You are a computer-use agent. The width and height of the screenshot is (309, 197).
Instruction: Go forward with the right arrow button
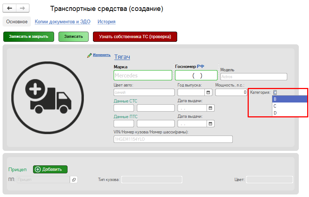(23, 8)
